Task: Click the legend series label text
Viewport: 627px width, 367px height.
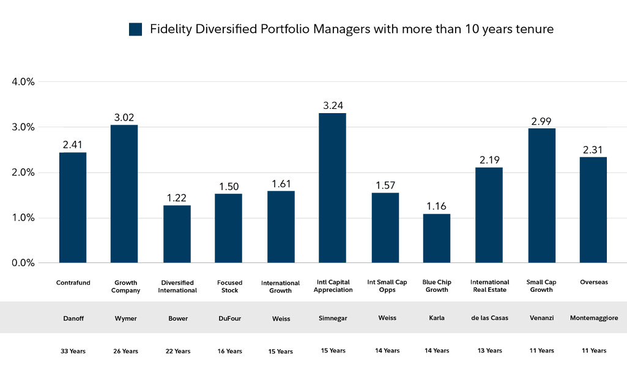Action: coord(352,30)
